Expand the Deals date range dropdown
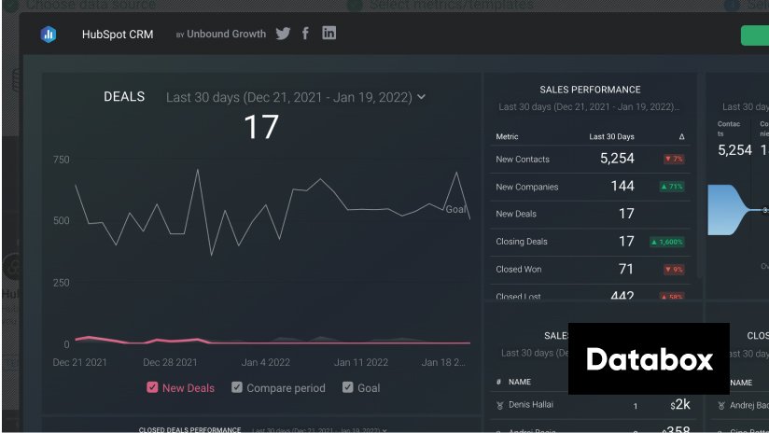 (296, 97)
